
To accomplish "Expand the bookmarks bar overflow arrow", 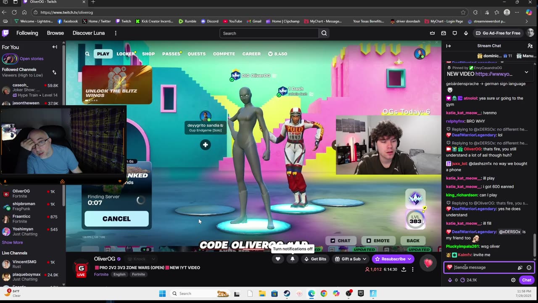I will (x=527, y=21).
